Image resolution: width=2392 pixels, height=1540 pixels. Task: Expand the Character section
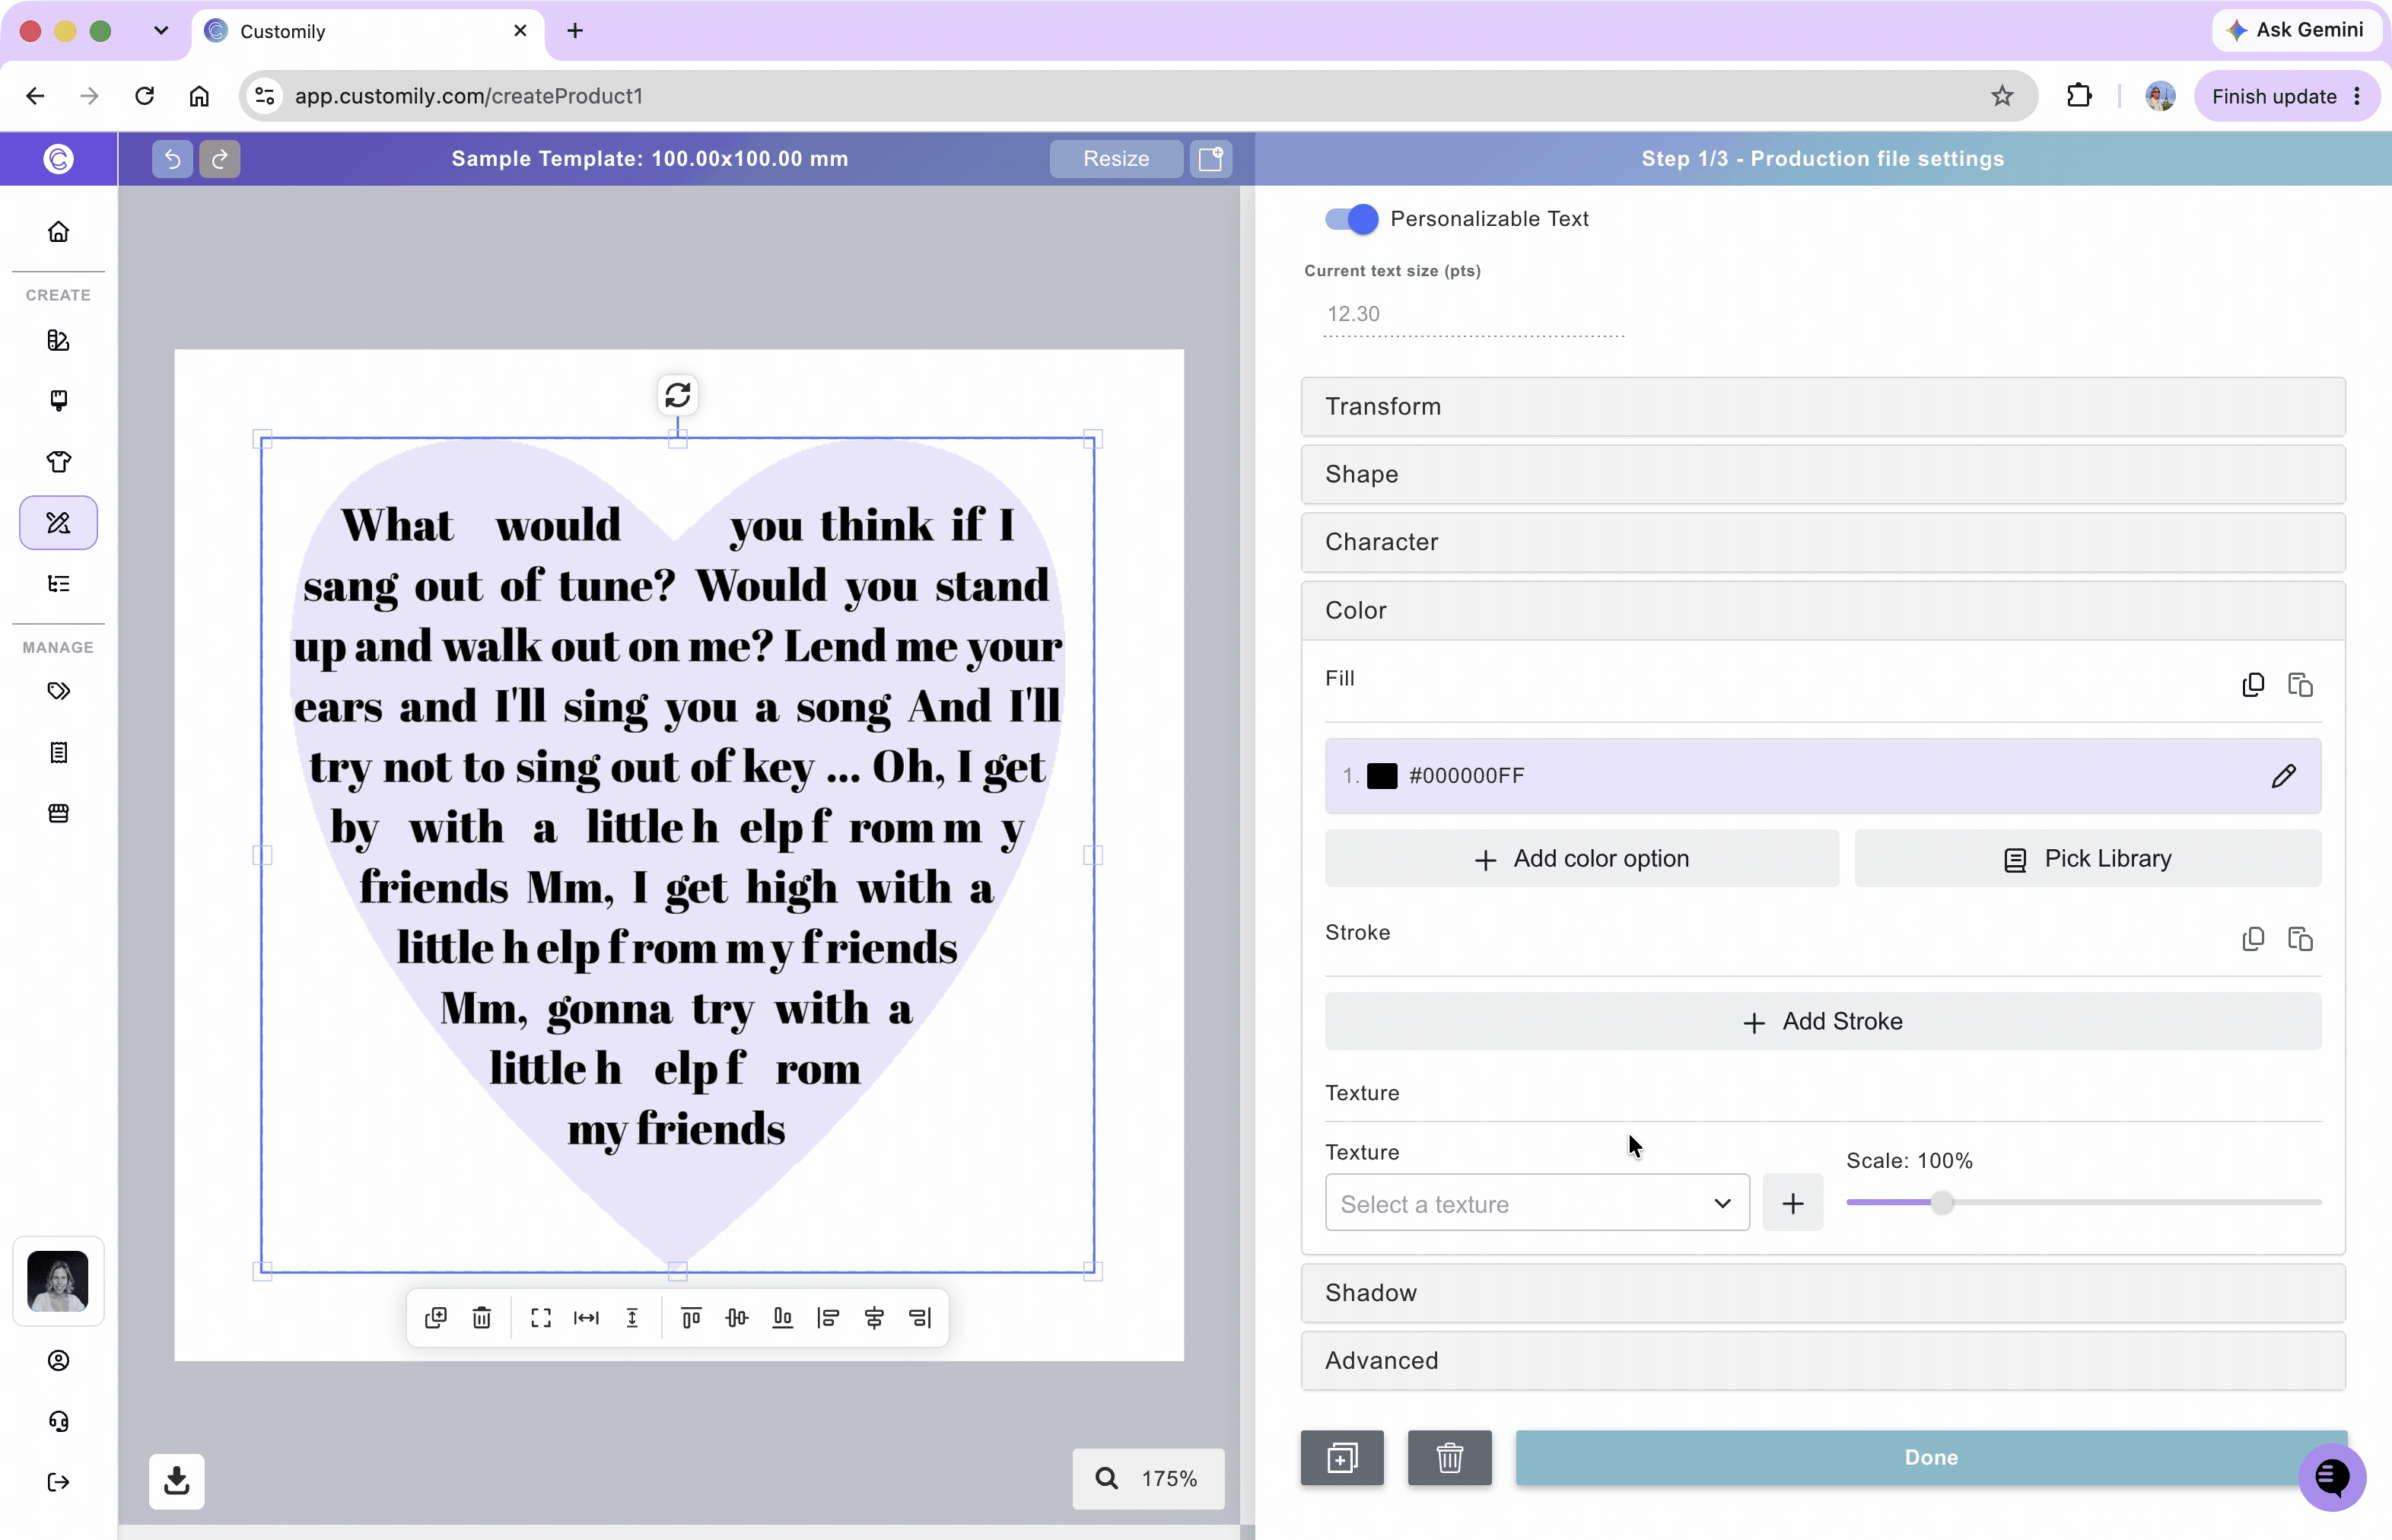tap(1823, 542)
